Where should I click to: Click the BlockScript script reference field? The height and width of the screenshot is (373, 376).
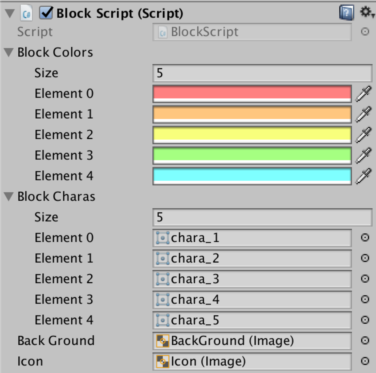click(x=252, y=32)
